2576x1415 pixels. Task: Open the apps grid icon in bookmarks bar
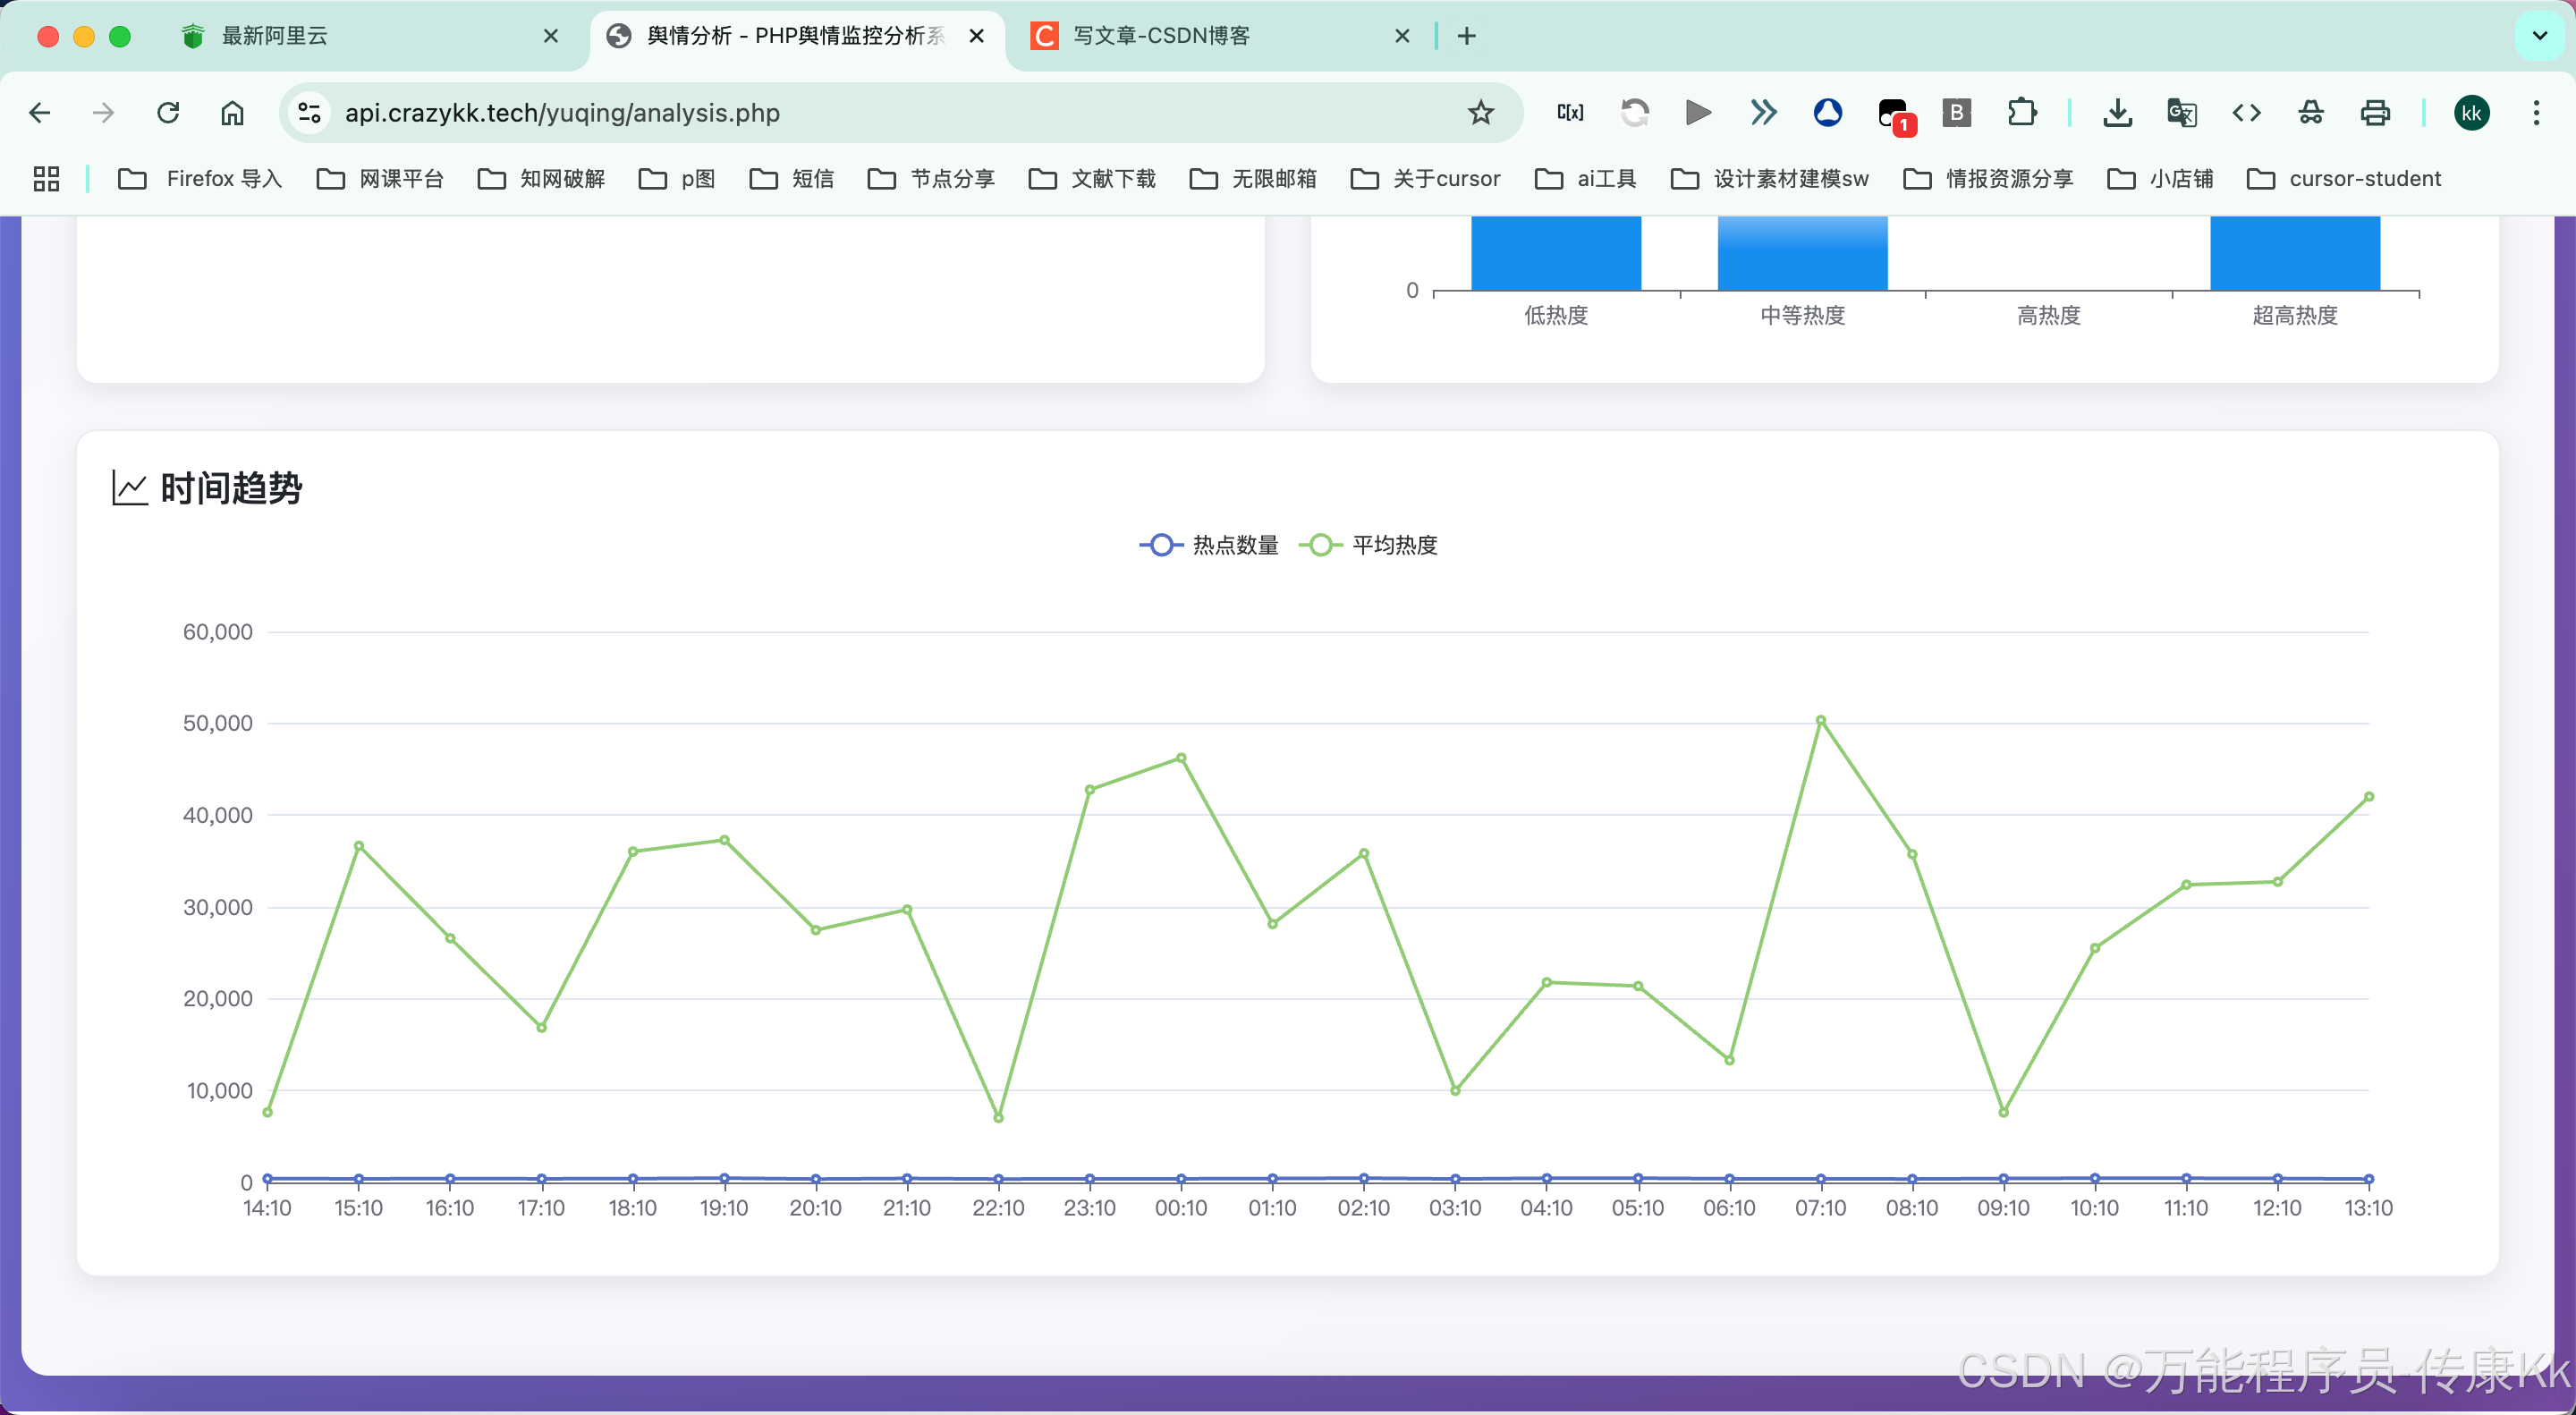[46, 179]
